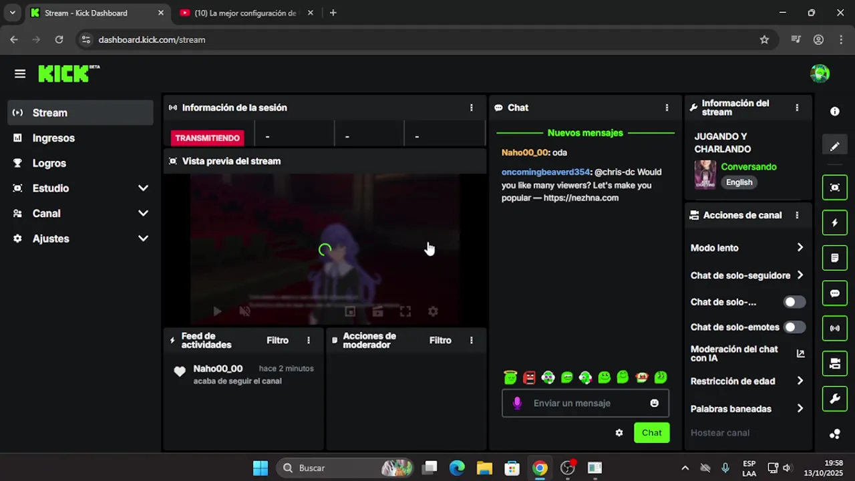This screenshot has width=855, height=481.
Task: Click the purple microphone icon in chat input
Action: tap(517, 403)
